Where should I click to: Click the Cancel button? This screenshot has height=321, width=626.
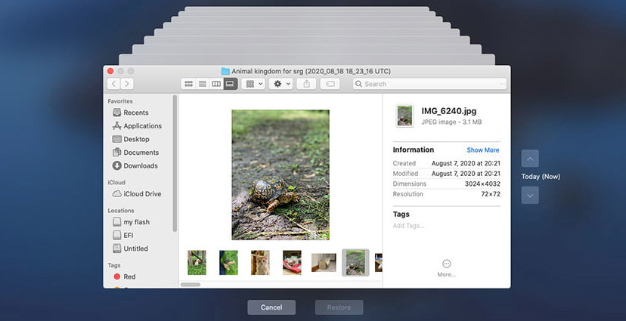(271, 307)
